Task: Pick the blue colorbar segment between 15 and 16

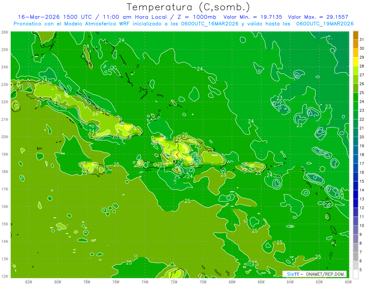Action: [x=356, y=177]
